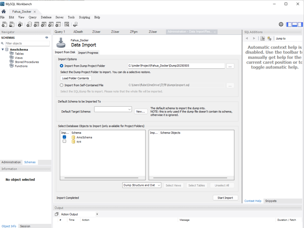Click the Stored Procedures tree icon
This screenshot has width=304, height=228.
coord(12,62)
